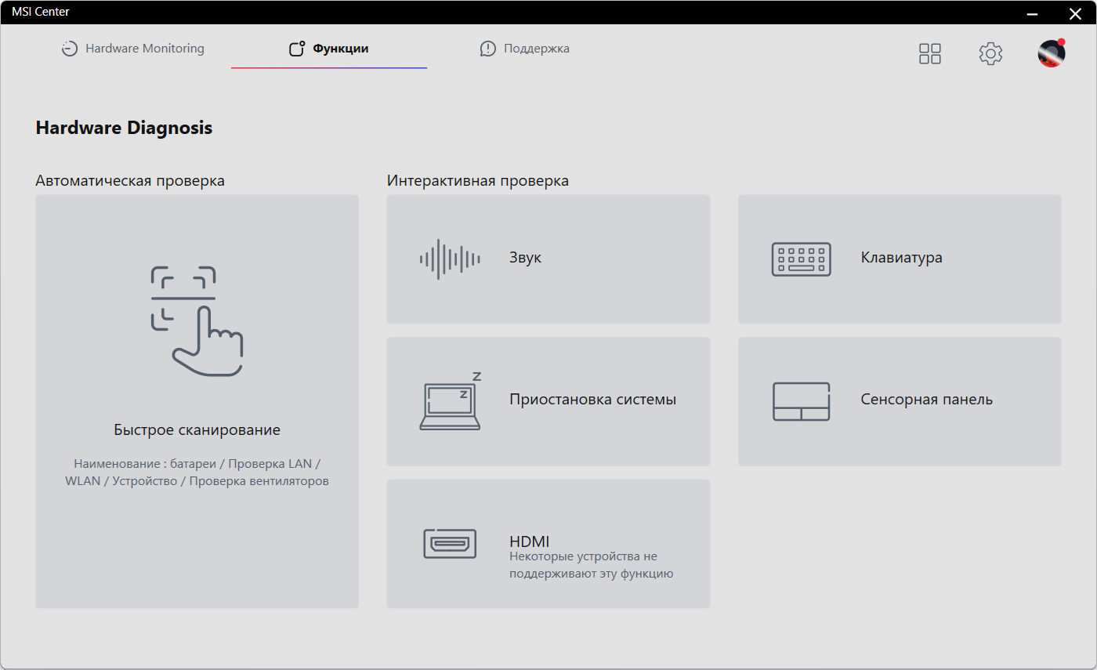
Task: Open the user profile avatar
Action: coord(1052,53)
